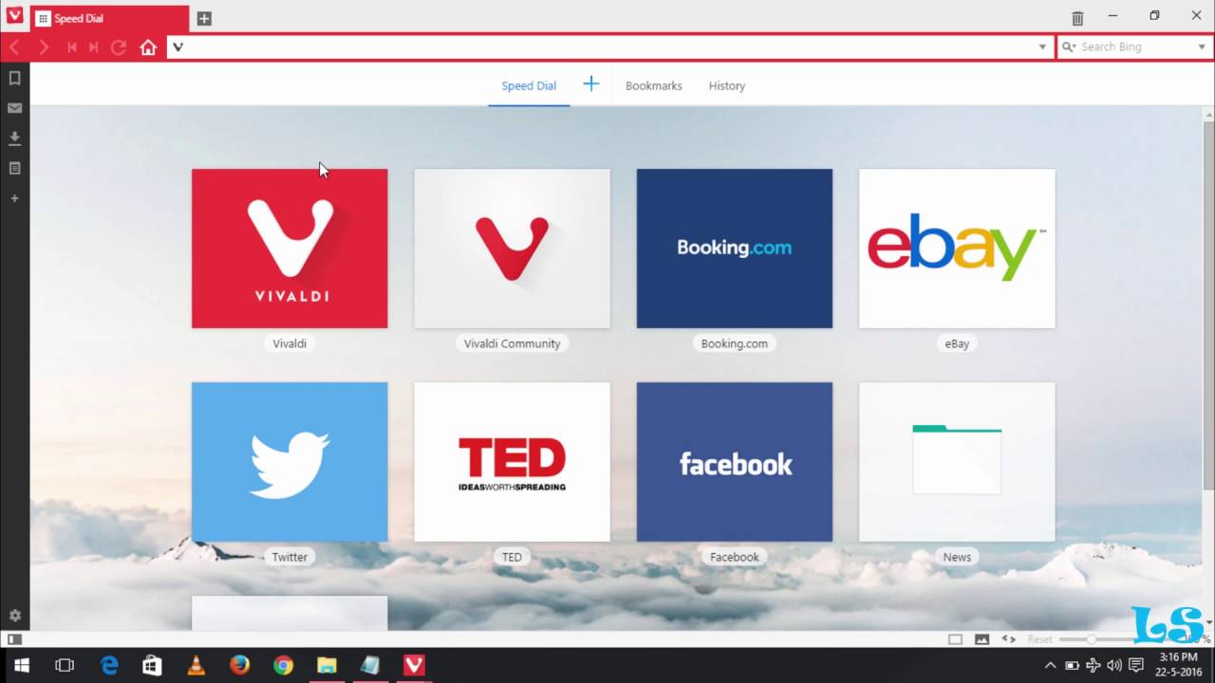Open the Vivaldi speed dial tile
Screen dimensions: 1215x683
[x=290, y=249]
